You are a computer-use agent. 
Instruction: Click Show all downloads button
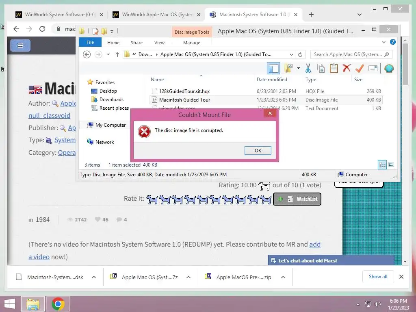[x=378, y=276]
